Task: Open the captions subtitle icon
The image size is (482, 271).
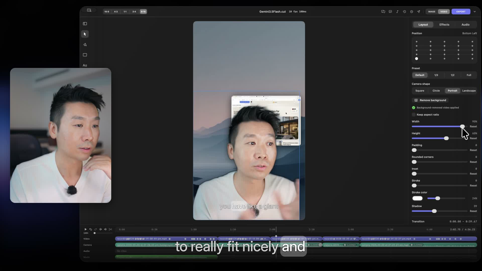Action: point(390,12)
